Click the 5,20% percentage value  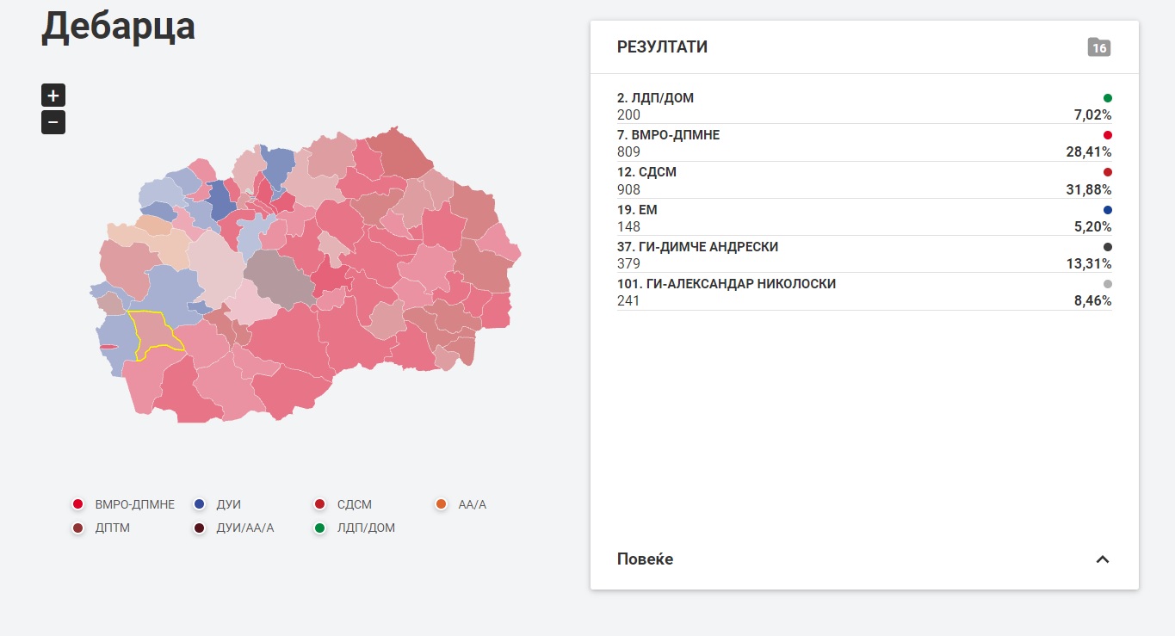pos(1092,227)
